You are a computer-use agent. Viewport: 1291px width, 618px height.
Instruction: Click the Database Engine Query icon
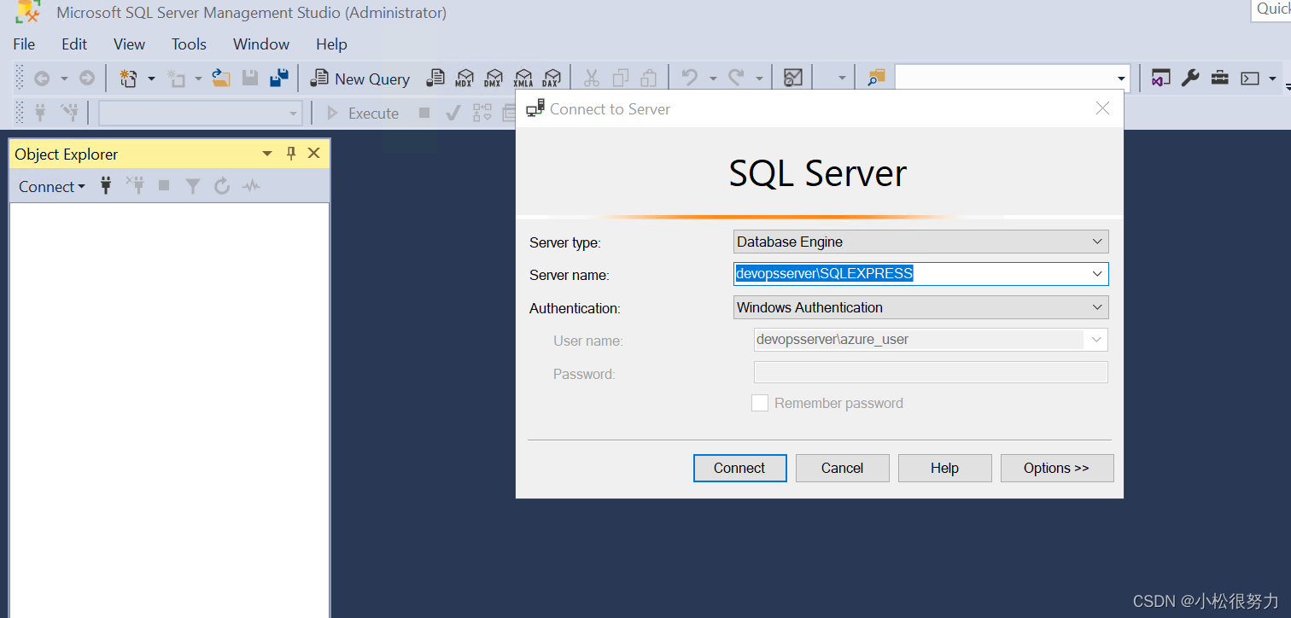tap(435, 79)
